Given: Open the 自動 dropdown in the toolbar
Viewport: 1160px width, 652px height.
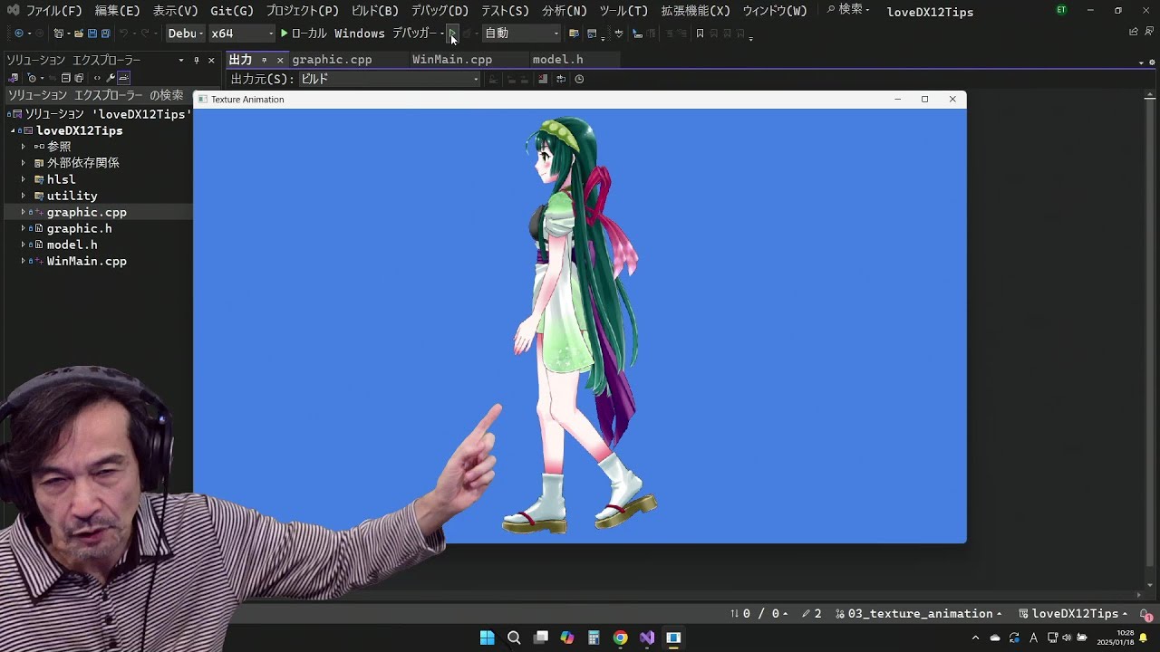Looking at the screenshot, I should point(521,34).
